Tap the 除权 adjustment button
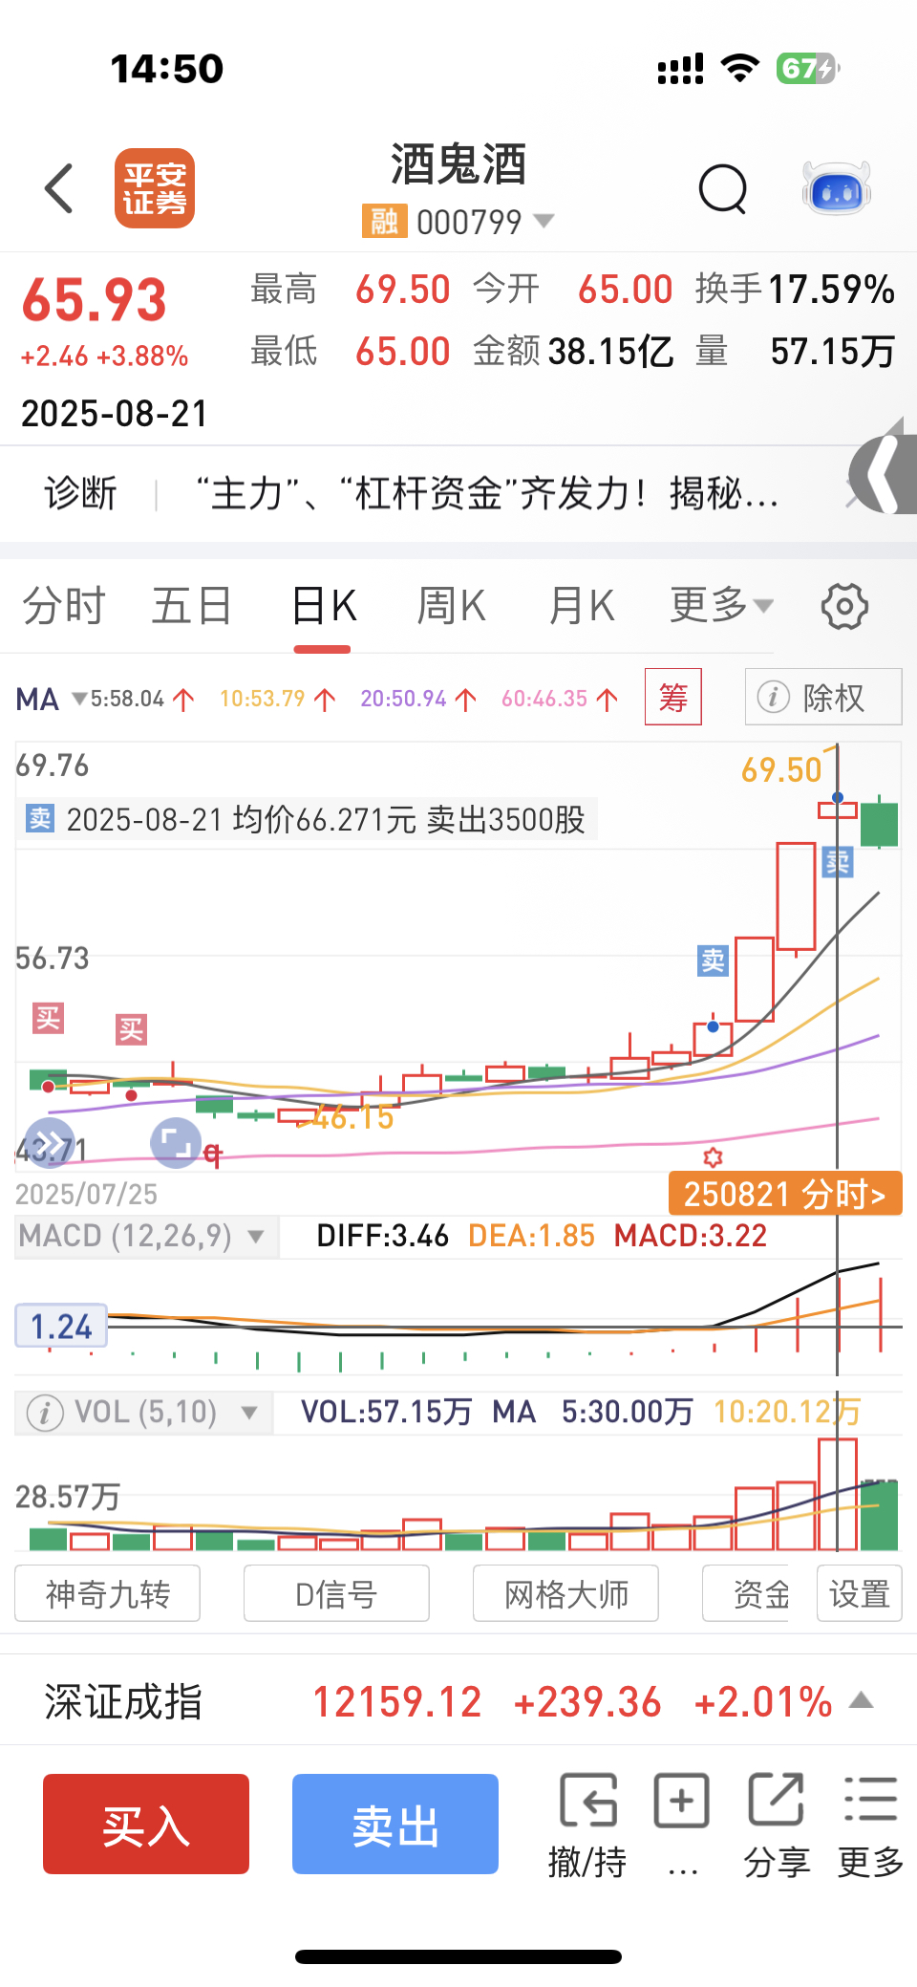This screenshot has width=917, height=1987. [823, 697]
